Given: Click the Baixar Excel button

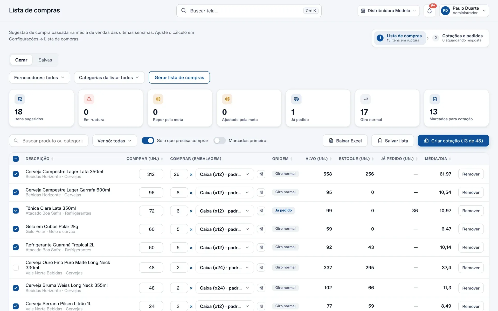Looking at the screenshot, I should [x=345, y=141].
